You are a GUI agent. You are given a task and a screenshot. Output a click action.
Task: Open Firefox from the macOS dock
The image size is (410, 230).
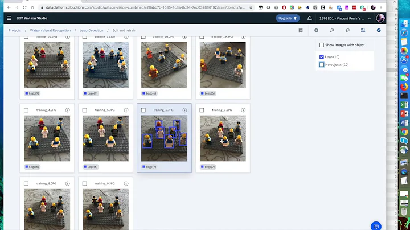tap(404, 87)
